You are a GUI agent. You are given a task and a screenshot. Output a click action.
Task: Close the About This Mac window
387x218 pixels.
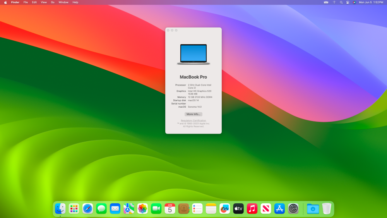pos(168,30)
